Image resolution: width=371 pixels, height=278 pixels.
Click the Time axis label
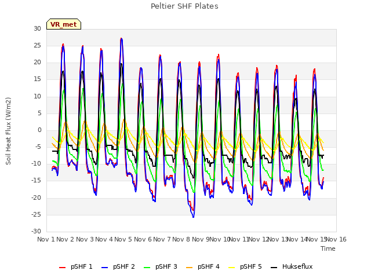pos(328,248)
